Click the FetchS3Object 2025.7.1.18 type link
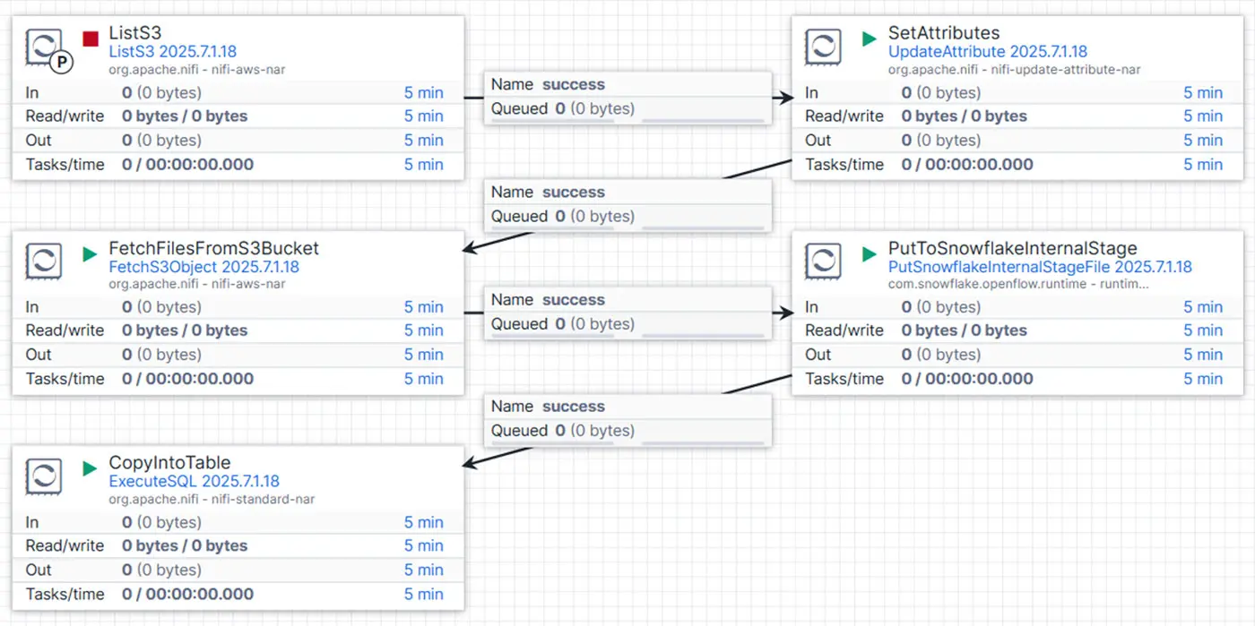Viewport: 1255px width, 626px height. 204,267
